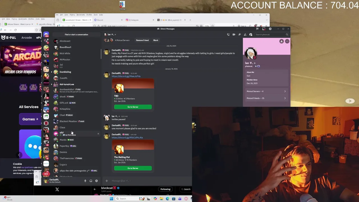Click search magnifier in Discord search box
Image resolution: width=359 pixels, height=202 pixels.
pyautogui.click(x=287, y=35)
